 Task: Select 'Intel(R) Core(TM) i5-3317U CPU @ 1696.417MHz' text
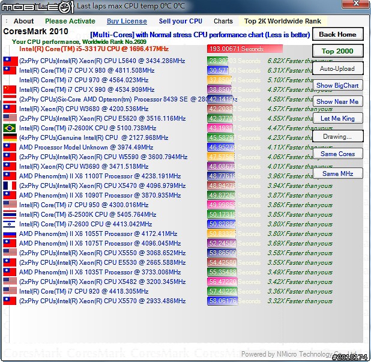pos(94,49)
